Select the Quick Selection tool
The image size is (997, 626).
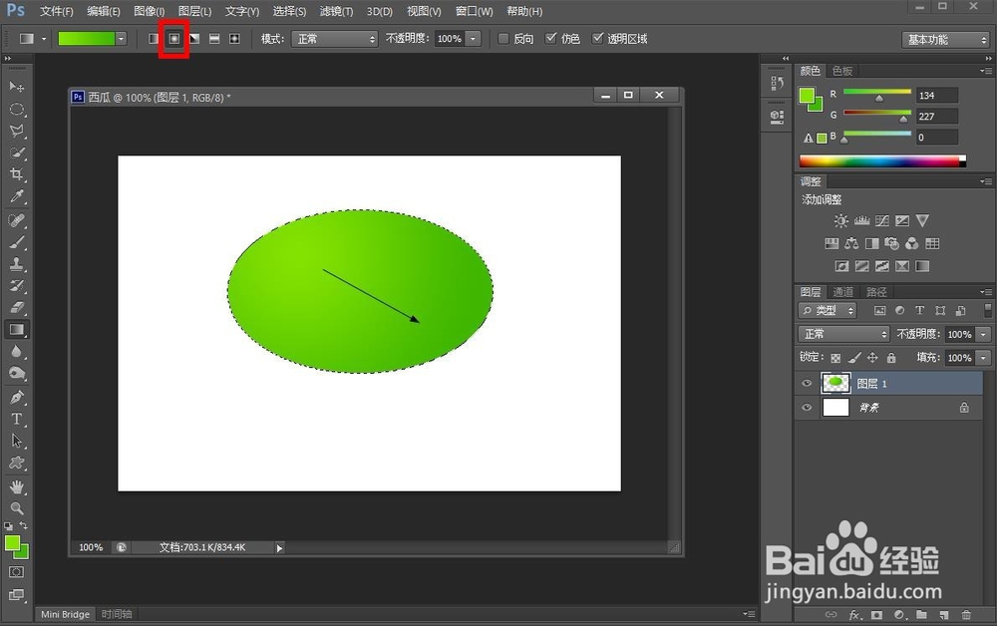point(17,153)
